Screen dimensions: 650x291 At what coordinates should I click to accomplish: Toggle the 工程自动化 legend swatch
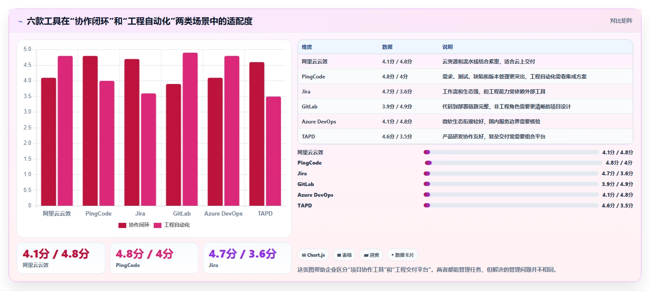pos(158,225)
